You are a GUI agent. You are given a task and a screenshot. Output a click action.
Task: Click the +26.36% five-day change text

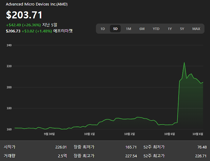pyautogui.click(x=31, y=25)
